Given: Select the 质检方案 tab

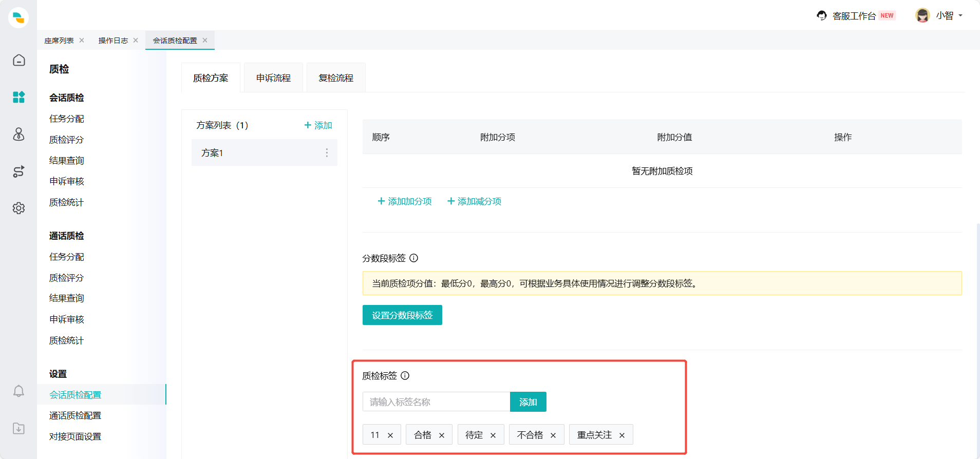Looking at the screenshot, I should point(211,78).
